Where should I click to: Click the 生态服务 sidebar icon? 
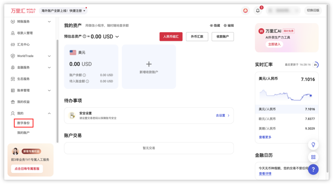coord(13,79)
